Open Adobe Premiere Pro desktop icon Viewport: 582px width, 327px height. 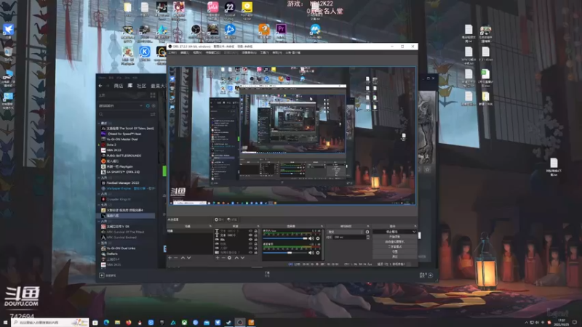pyautogui.click(x=281, y=29)
